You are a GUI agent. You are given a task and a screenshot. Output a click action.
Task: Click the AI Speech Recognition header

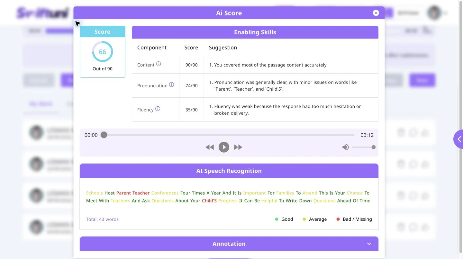[x=229, y=171]
